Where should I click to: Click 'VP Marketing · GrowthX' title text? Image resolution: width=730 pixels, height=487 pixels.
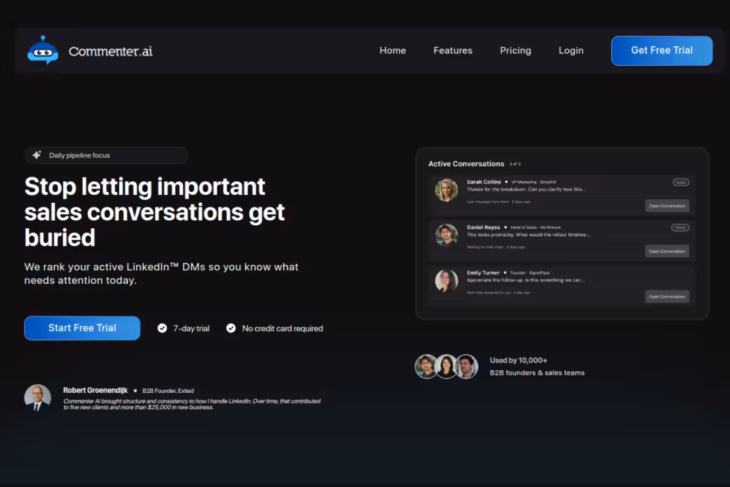pyautogui.click(x=534, y=182)
